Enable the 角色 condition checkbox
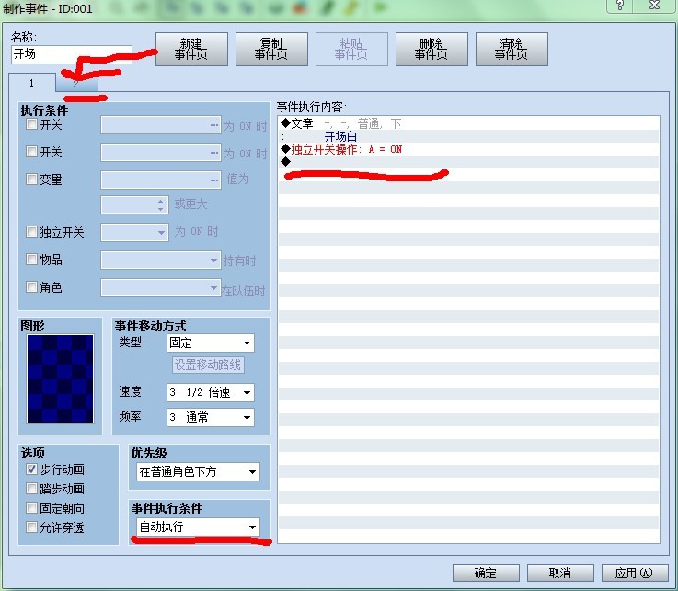Viewport: 678px width, 591px height. point(31,286)
